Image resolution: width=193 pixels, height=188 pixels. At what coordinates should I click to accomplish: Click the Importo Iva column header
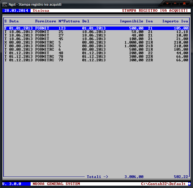coord(175,22)
